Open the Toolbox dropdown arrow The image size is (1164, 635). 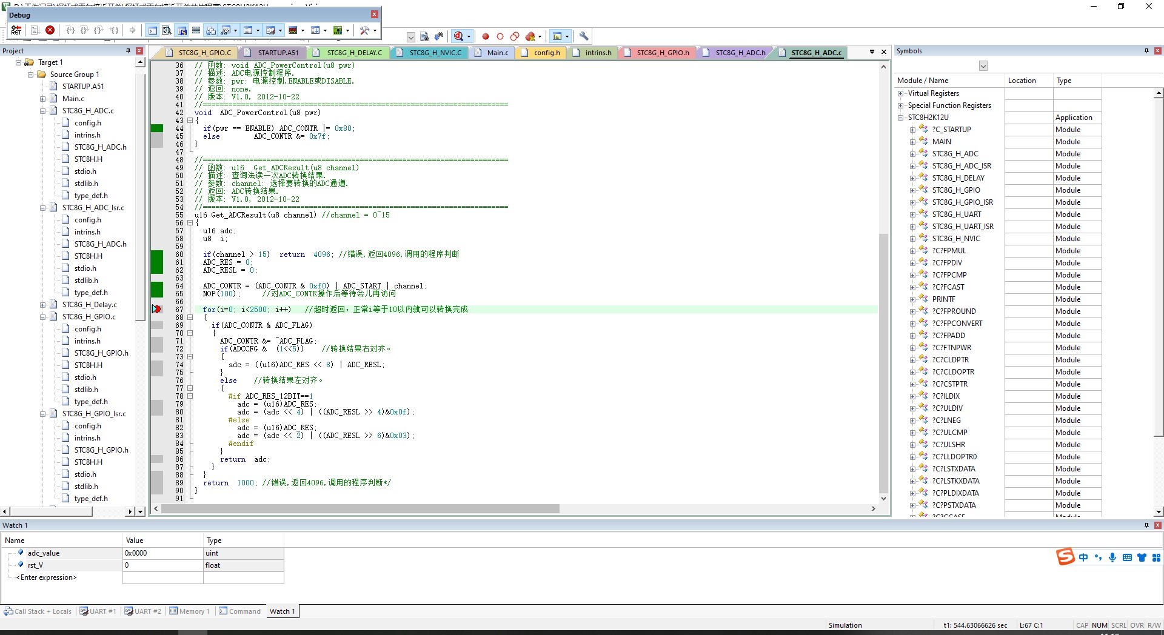[375, 30]
